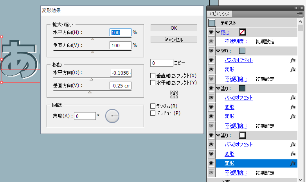Open light-blue fill's 変形 link
The width and height of the screenshot is (306, 182).
229,70
